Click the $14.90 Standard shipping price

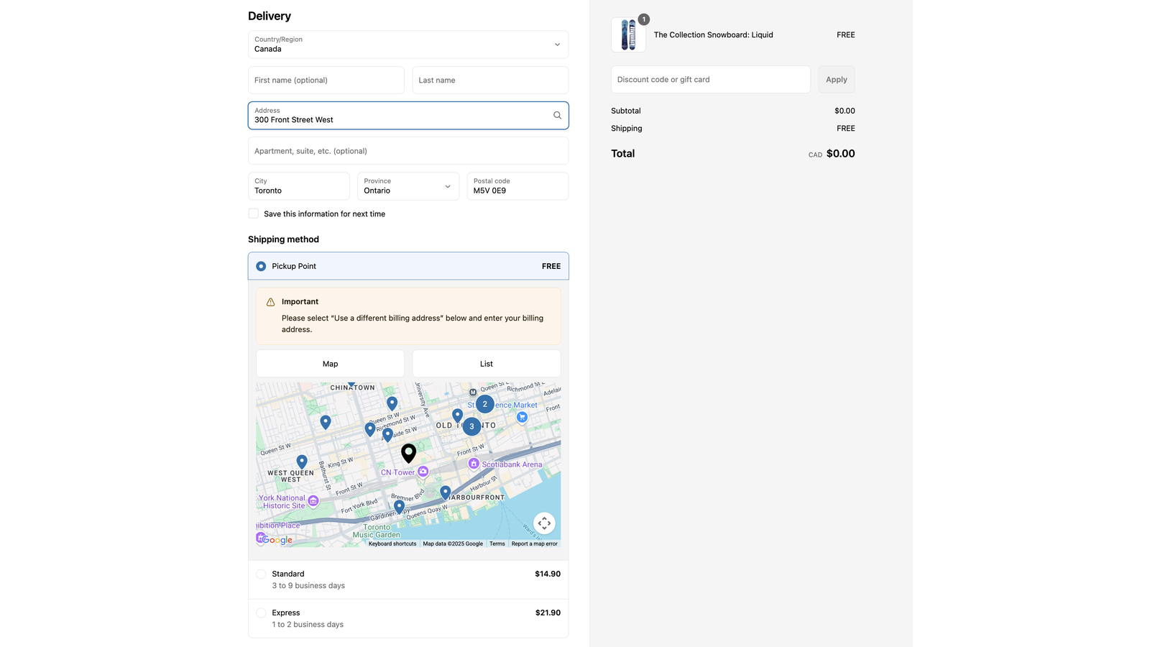pyautogui.click(x=548, y=574)
